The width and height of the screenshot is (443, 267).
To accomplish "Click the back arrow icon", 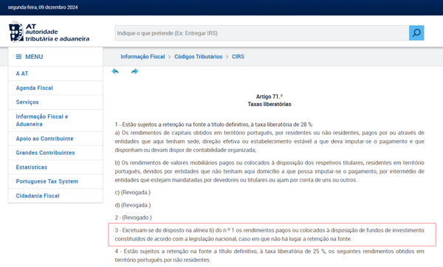I will click(115, 72).
